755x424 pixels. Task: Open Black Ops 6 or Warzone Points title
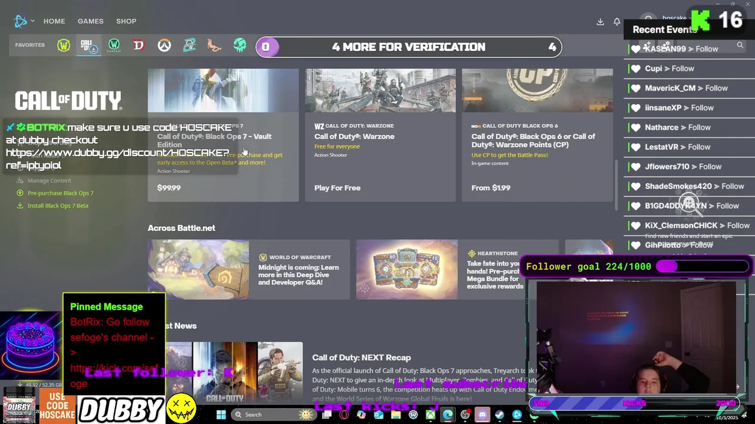tap(533, 140)
